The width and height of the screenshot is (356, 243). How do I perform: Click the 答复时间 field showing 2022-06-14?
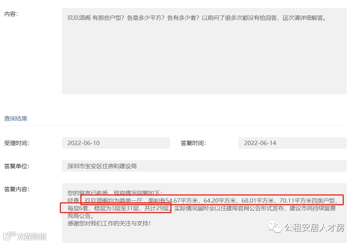tap(293, 143)
